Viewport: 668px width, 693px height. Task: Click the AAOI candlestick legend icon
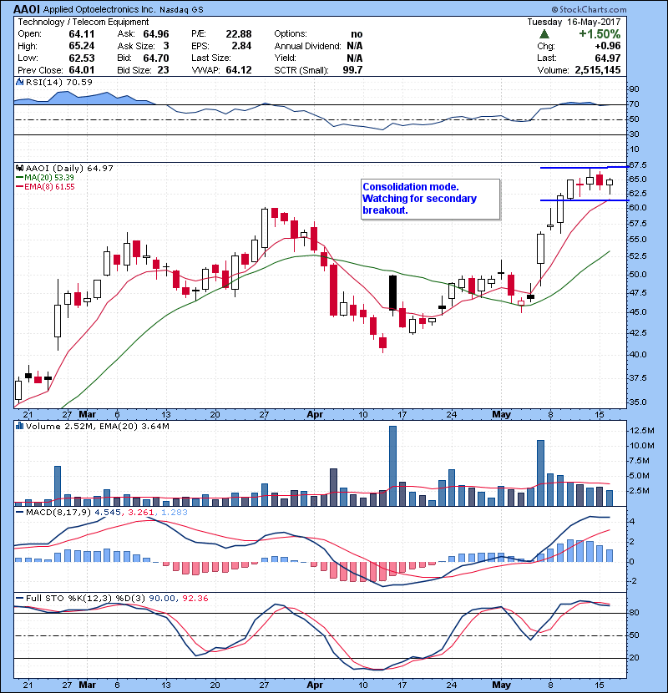[x=19, y=168]
